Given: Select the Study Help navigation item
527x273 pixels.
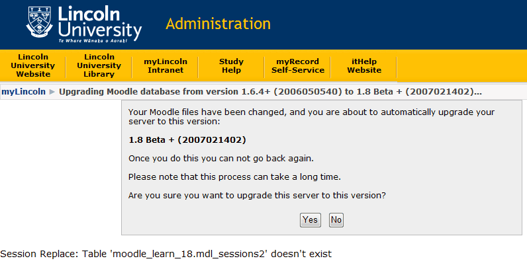Looking at the screenshot, I should point(231,65).
